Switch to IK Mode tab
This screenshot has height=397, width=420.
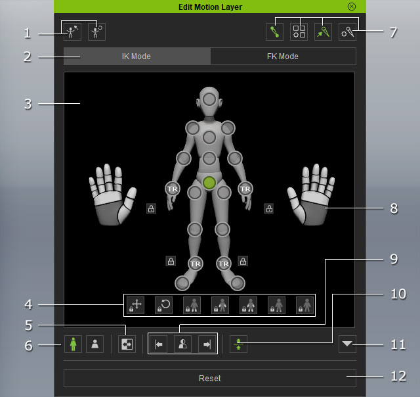tap(137, 57)
